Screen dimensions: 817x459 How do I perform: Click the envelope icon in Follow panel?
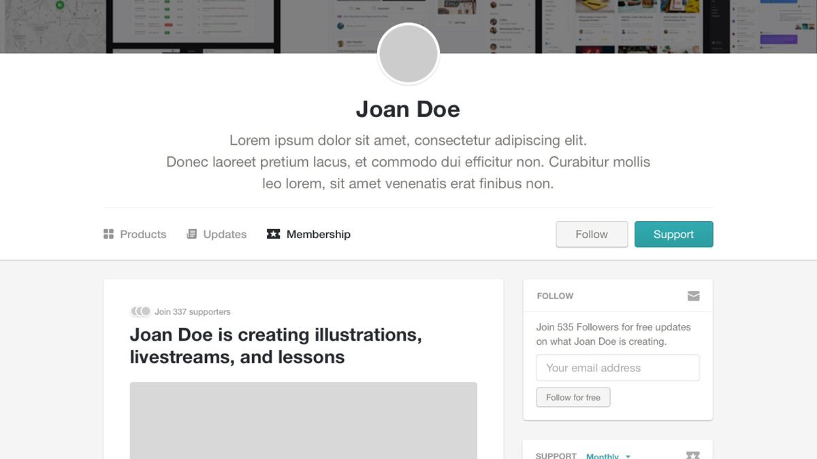[693, 296]
